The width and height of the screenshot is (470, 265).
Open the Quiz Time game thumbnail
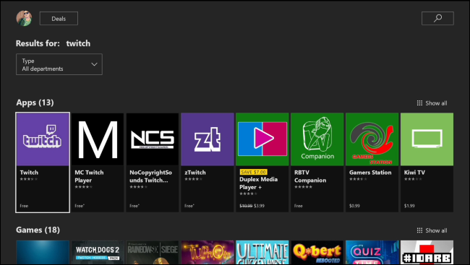372,252
